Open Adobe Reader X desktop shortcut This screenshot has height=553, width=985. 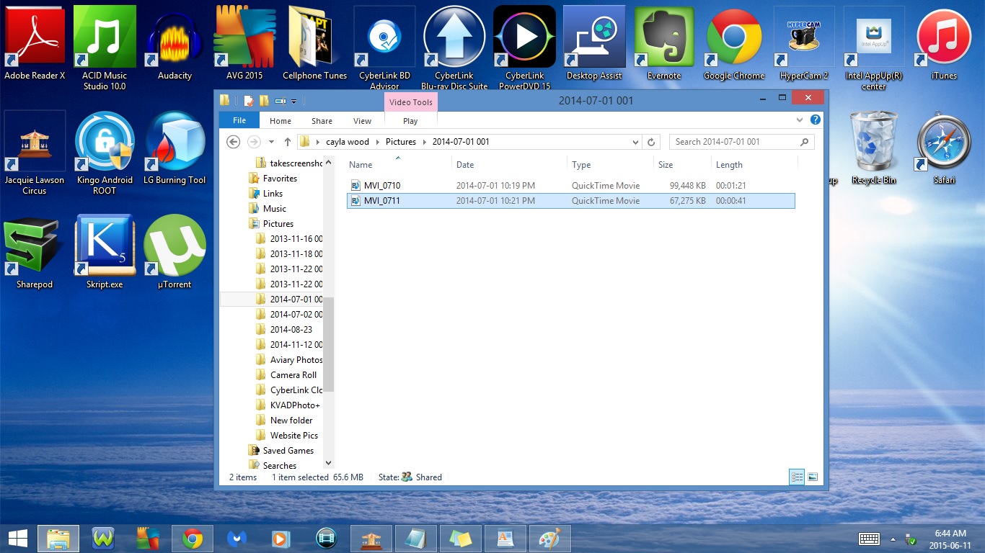[35, 43]
